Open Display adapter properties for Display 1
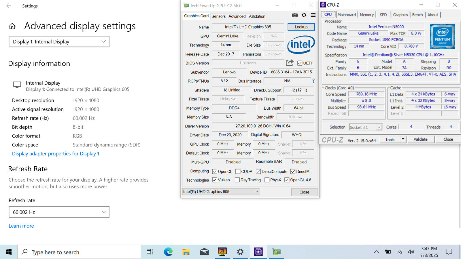 click(56, 154)
